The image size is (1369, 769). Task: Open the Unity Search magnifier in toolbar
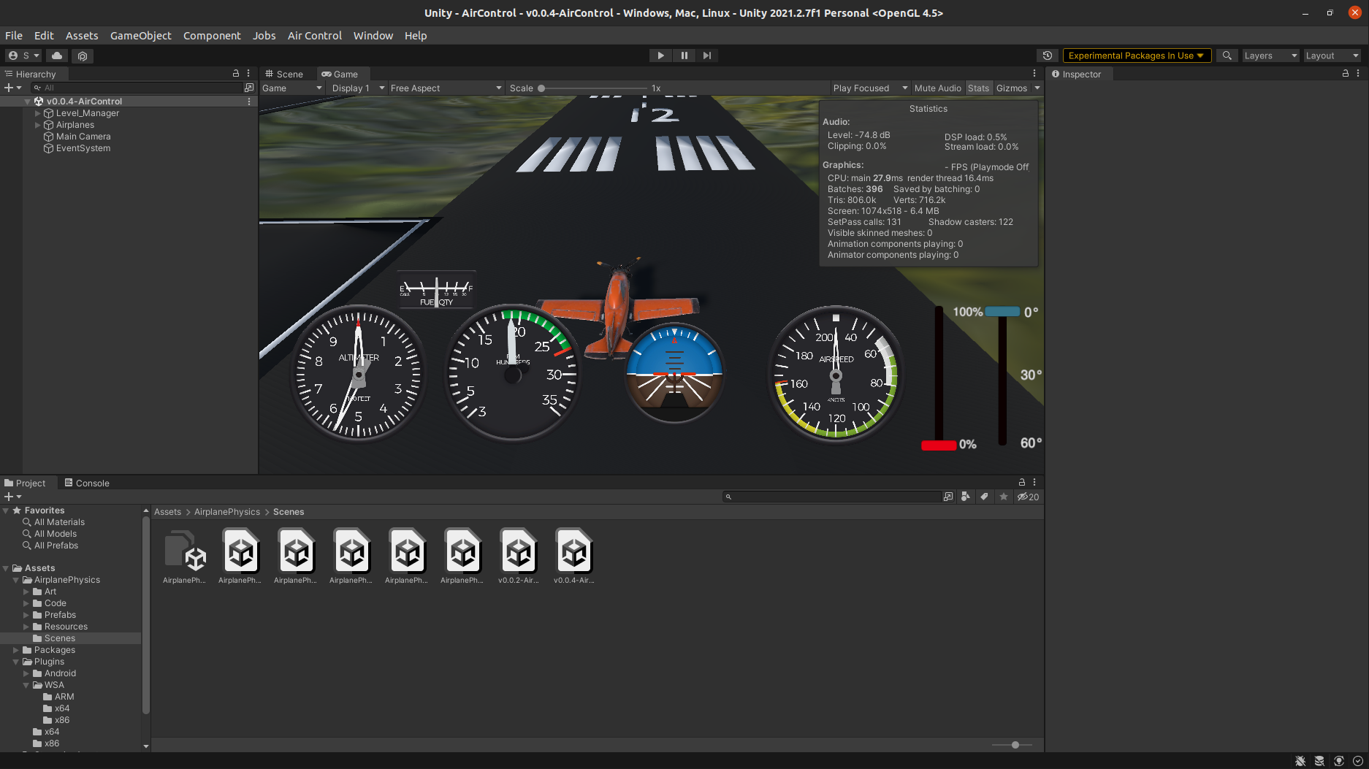coord(1227,56)
